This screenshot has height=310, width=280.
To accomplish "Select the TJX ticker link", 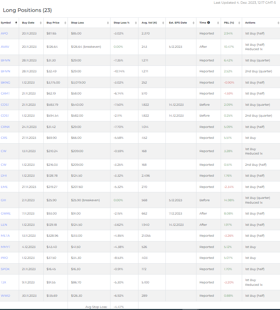I will click(4, 282).
